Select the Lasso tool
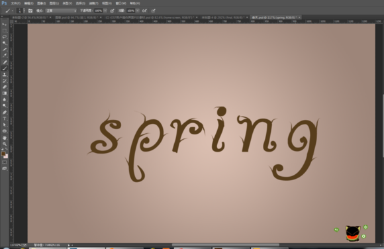 point(5,37)
